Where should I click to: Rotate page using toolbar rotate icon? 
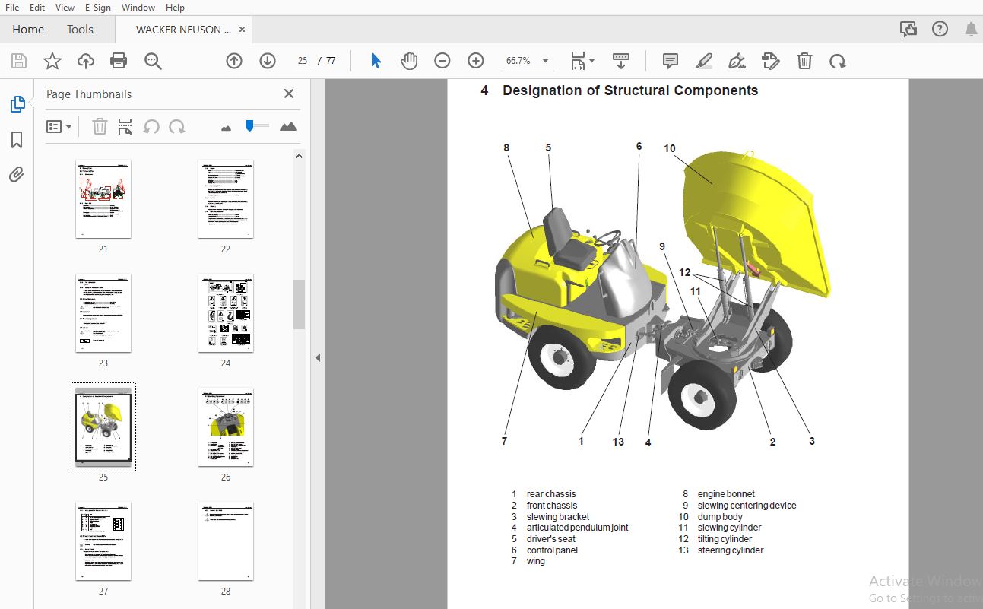pyautogui.click(x=838, y=61)
